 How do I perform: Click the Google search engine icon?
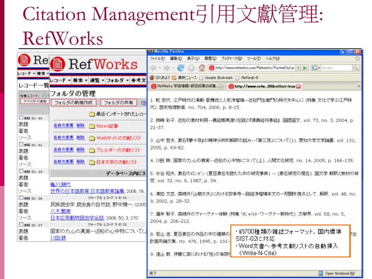(315, 68)
